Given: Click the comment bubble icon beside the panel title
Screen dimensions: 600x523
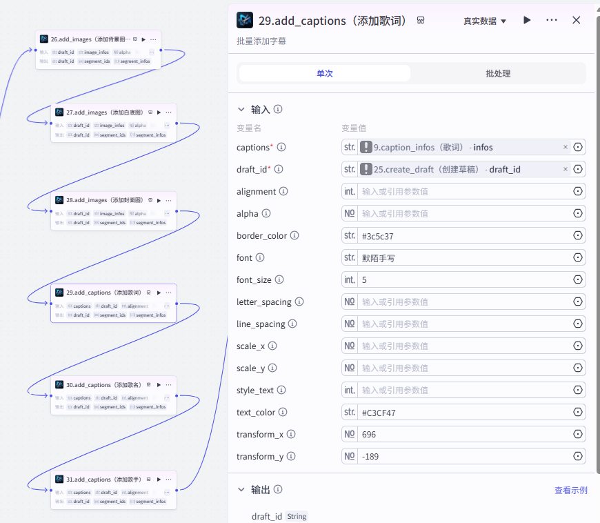Looking at the screenshot, I should pos(421,20).
